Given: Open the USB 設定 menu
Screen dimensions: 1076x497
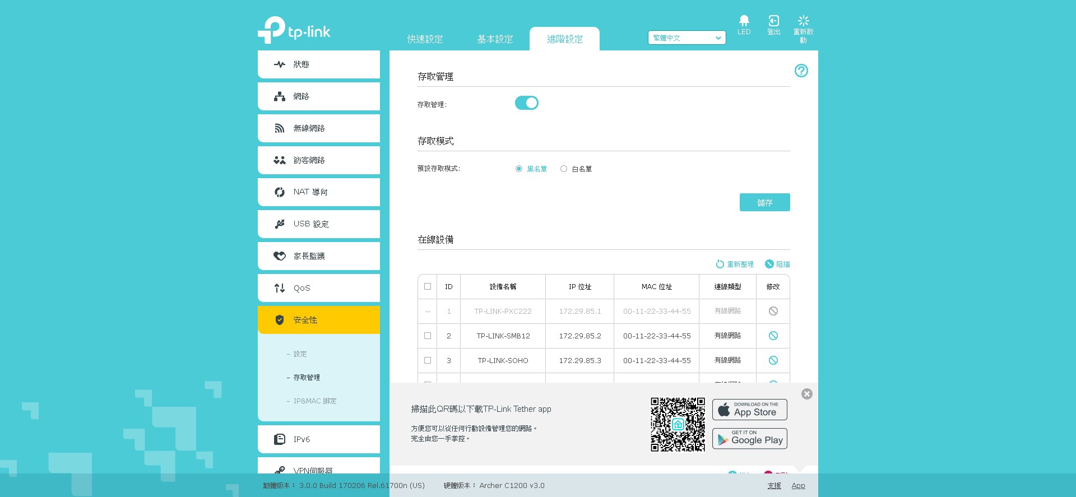Looking at the screenshot, I should click(x=319, y=224).
